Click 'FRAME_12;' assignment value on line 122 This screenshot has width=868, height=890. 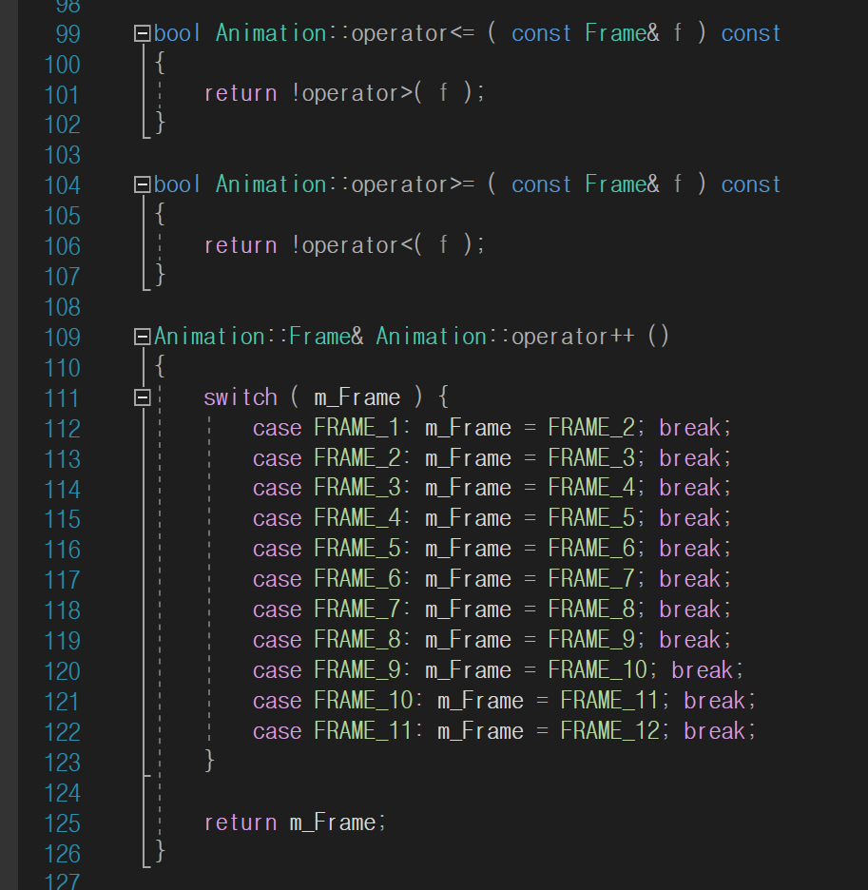pyautogui.click(x=615, y=731)
